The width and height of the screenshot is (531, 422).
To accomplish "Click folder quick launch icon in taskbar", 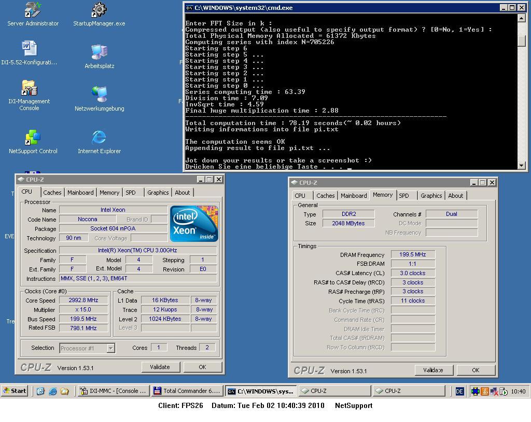I will pos(65,391).
